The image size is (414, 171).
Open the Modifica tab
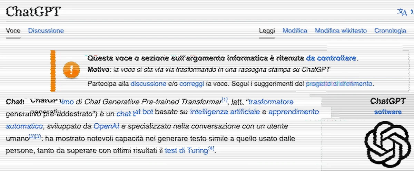[295, 31]
